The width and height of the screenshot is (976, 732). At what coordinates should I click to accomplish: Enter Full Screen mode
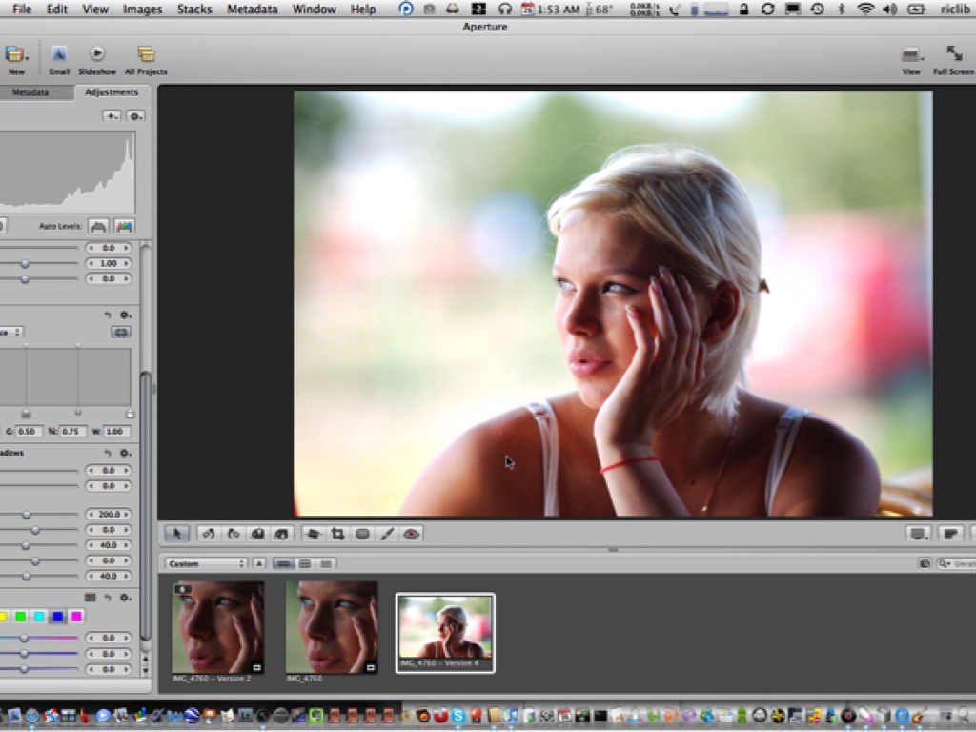(x=953, y=54)
